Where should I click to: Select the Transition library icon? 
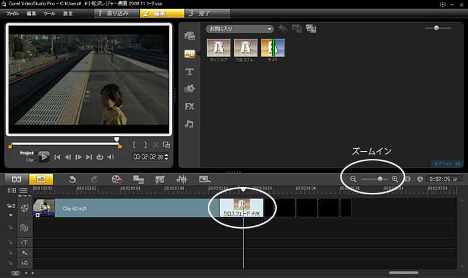point(189,53)
